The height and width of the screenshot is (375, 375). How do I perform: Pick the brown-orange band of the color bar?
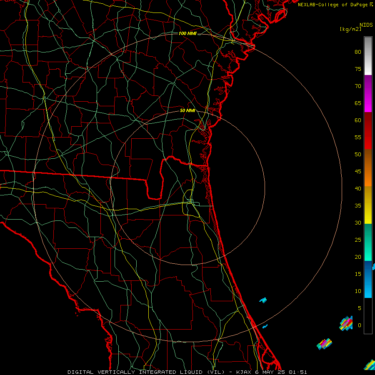pos(368,167)
